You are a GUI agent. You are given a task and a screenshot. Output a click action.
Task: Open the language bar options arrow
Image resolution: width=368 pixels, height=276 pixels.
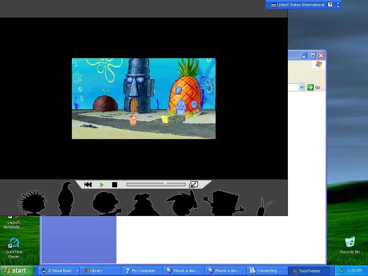(338, 6)
